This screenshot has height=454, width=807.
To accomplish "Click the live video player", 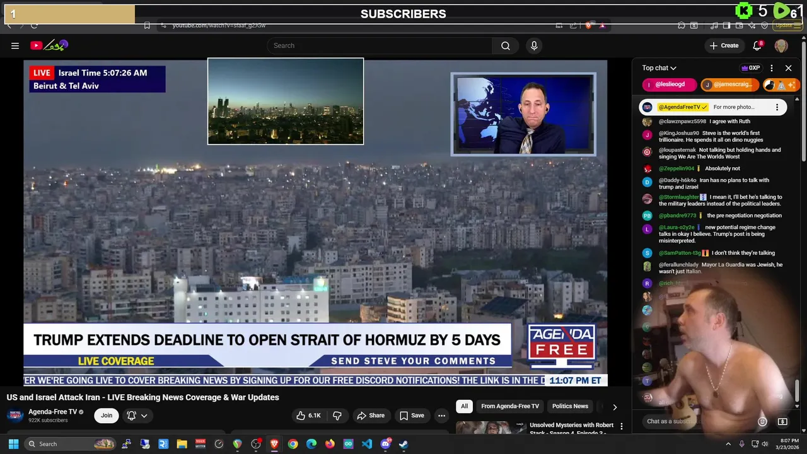I will point(315,223).
